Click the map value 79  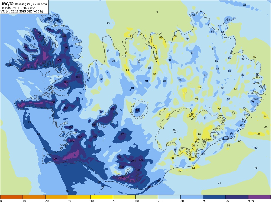[187, 38]
